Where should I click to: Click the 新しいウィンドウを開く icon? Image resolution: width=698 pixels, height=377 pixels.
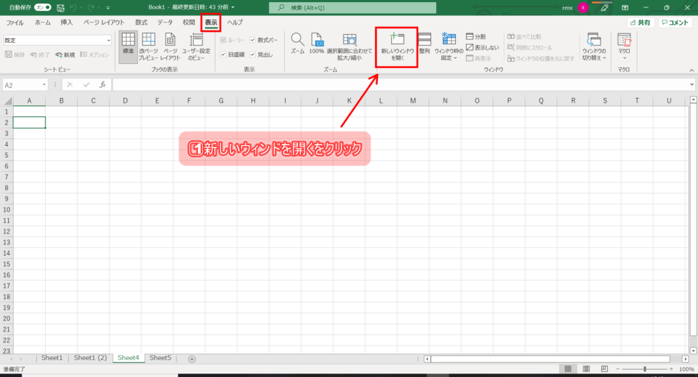396,46
